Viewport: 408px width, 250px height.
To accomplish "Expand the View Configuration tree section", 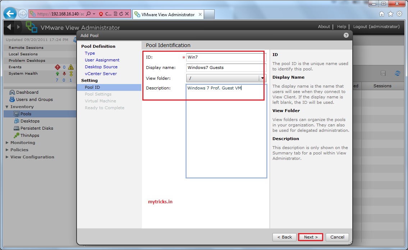I will click(7, 157).
